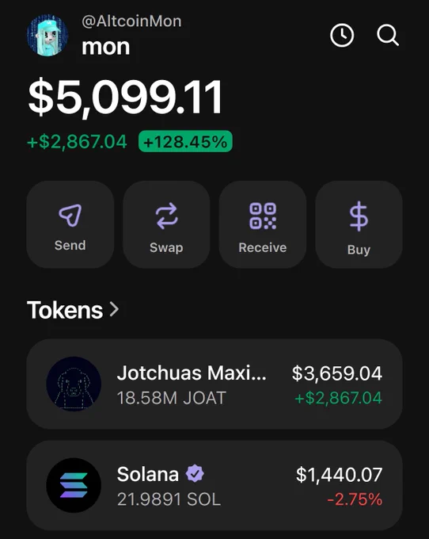Tap the mon account name

pyautogui.click(x=106, y=47)
